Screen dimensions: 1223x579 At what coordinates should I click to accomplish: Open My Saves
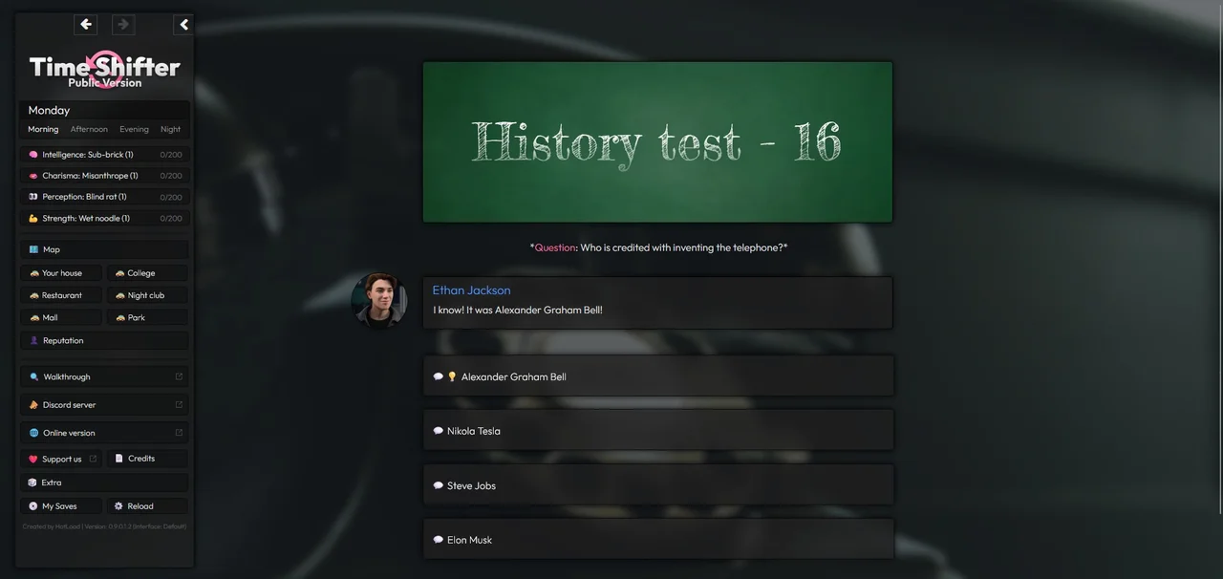[x=61, y=506]
